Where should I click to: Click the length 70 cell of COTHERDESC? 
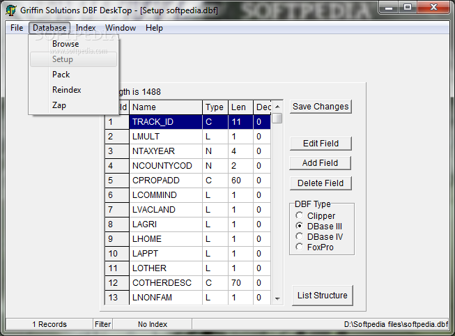(x=240, y=283)
